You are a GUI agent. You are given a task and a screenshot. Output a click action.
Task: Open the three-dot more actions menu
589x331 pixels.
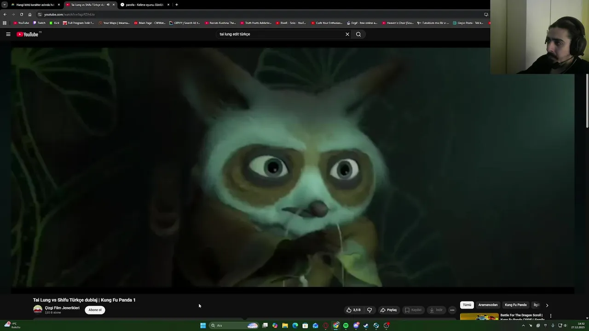coord(452,310)
